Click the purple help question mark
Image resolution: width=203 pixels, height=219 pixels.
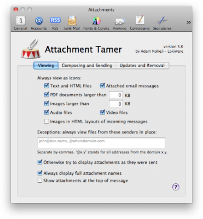point(176,187)
